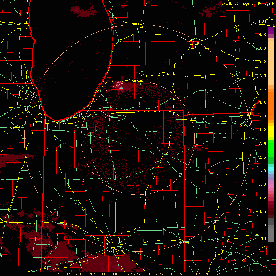
Task: Click the 6.6 scale value
Action: [262, 89]
